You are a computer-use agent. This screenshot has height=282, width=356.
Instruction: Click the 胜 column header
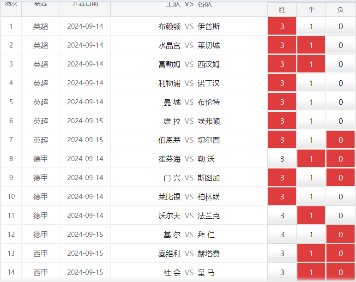[x=282, y=10]
